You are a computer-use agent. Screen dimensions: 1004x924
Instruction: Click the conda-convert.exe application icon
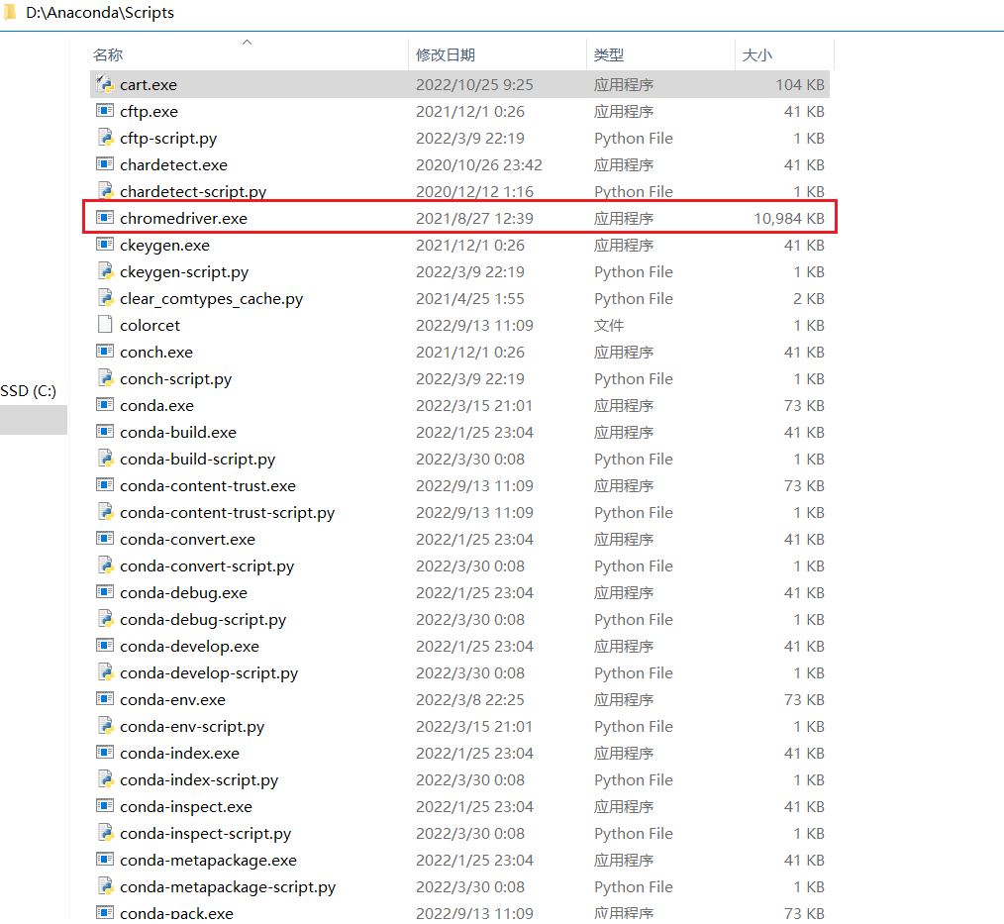tap(104, 539)
